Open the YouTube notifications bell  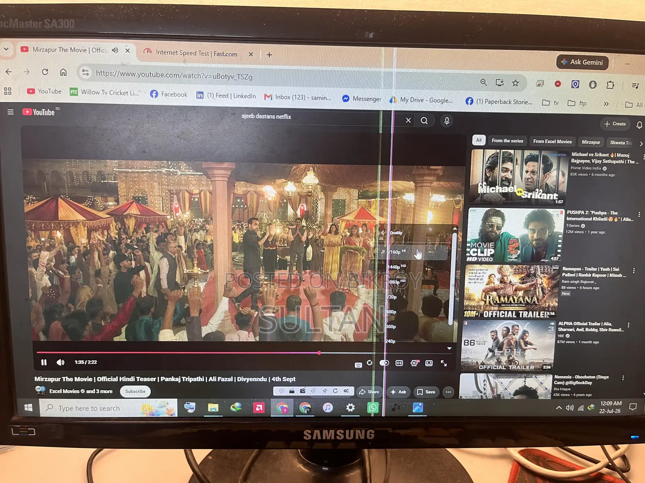click(x=639, y=125)
